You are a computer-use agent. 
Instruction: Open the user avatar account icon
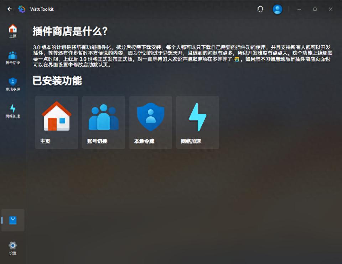point(278,9)
